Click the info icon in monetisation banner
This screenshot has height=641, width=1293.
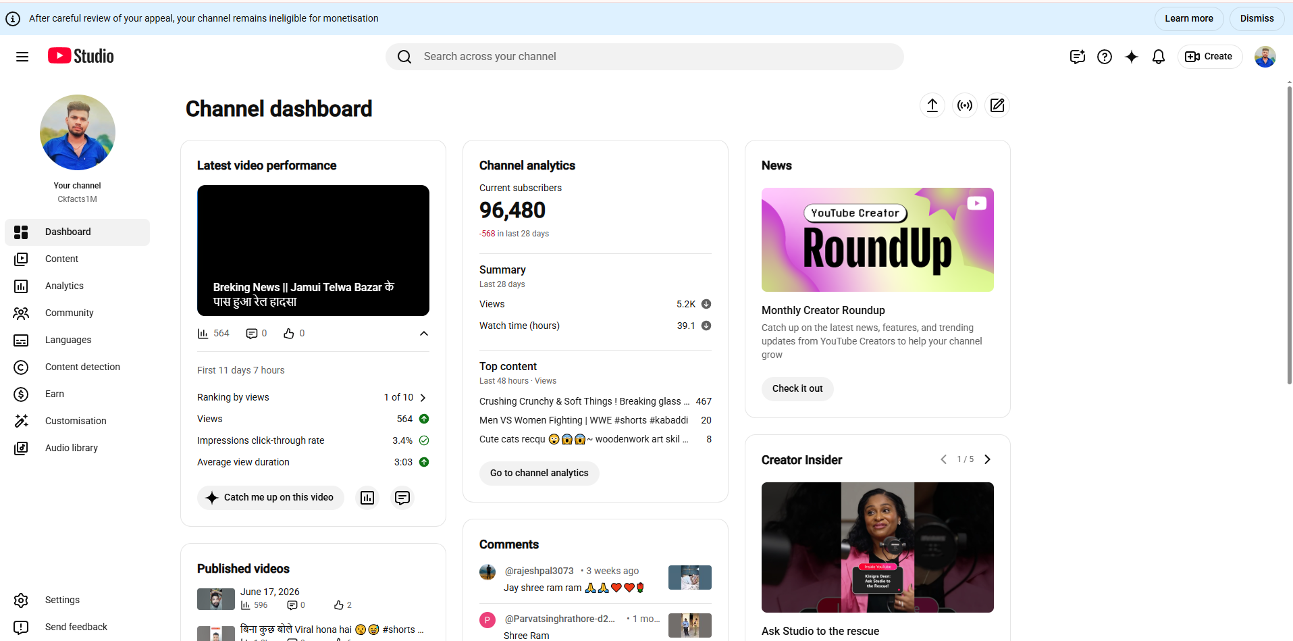tap(13, 19)
